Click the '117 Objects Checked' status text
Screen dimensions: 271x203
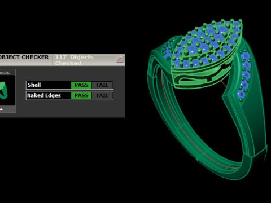[x=75, y=60]
